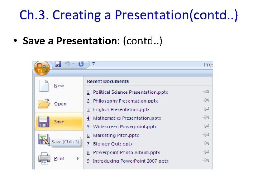Open Philosophy Presentation.pptx
Viewport: 258px width, 193px height.
[x=125, y=101]
